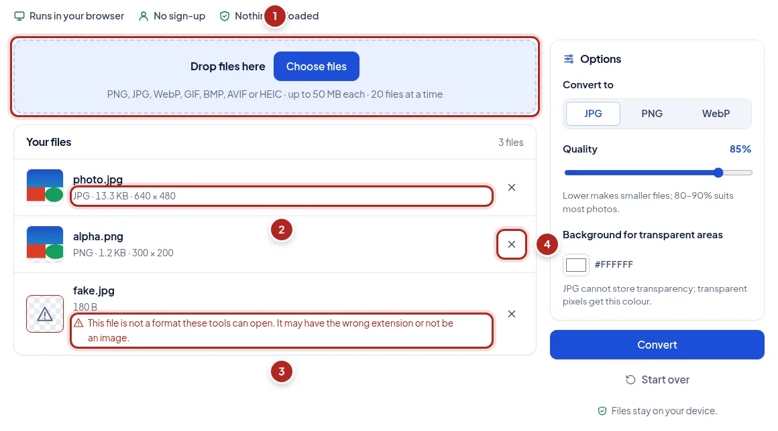Screen dimensions: 778x431
Task: Click the Convert to label
Action: click(588, 85)
